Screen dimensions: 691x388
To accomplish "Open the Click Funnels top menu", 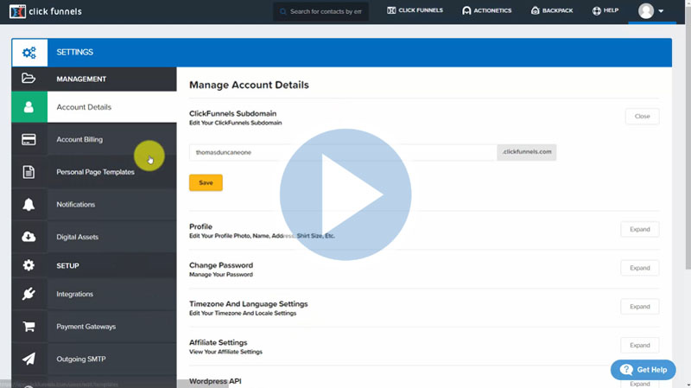I will [x=415, y=11].
